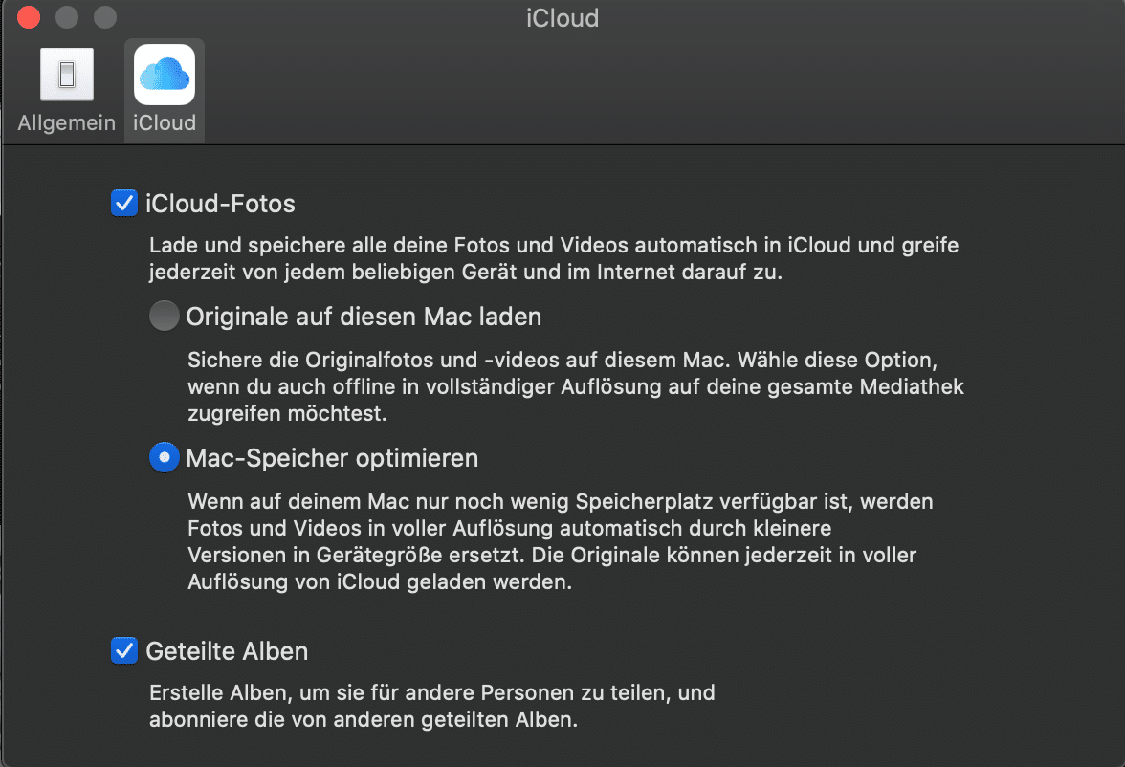Click the Allgemein light-switch icon

67,75
